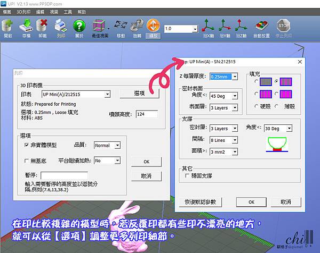Open the 間隔 8 Lines dropdown
320x253 pixels.
pos(235,140)
